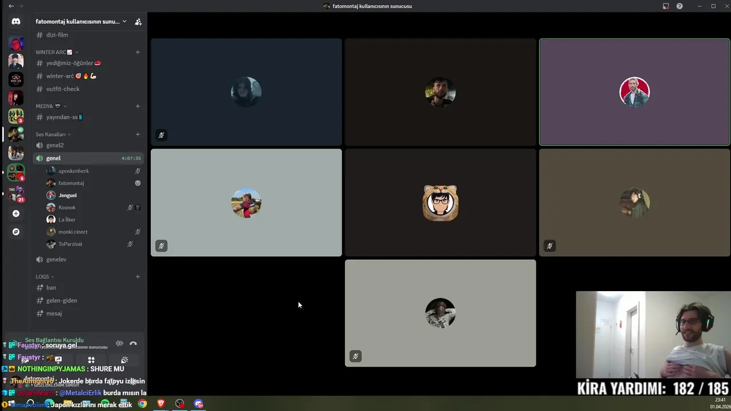Open the ban log channel
731x411 pixels.
[89, 288]
